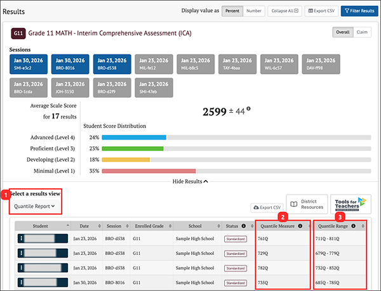Click the info icon beside average scale score
This screenshot has width=381, height=291.
point(248,108)
